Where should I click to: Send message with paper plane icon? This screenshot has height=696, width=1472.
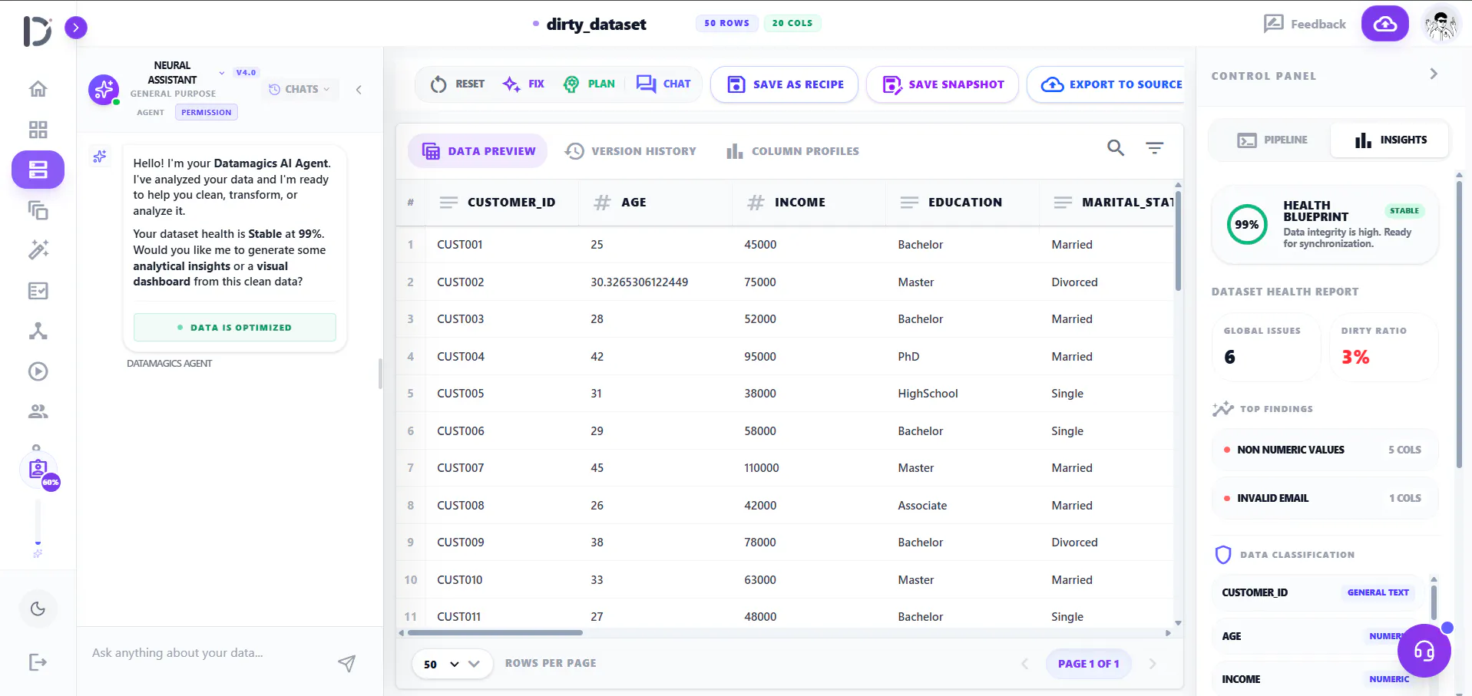coord(347,663)
